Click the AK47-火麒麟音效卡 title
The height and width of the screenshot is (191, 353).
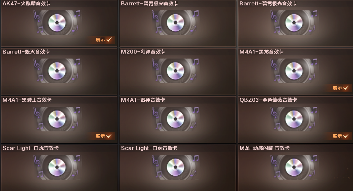pyautogui.click(x=26, y=4)
